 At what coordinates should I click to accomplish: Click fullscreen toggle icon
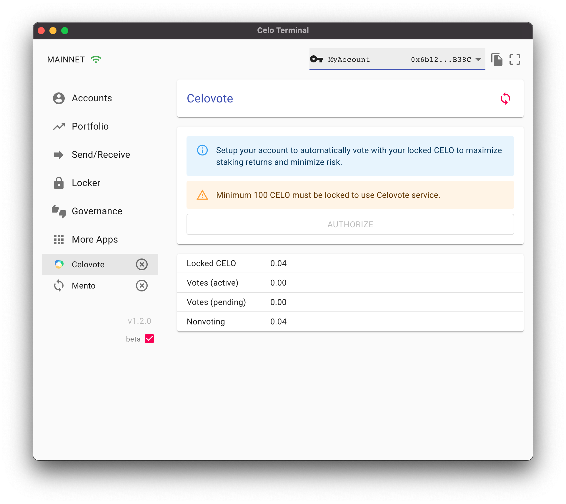(515, 59)
